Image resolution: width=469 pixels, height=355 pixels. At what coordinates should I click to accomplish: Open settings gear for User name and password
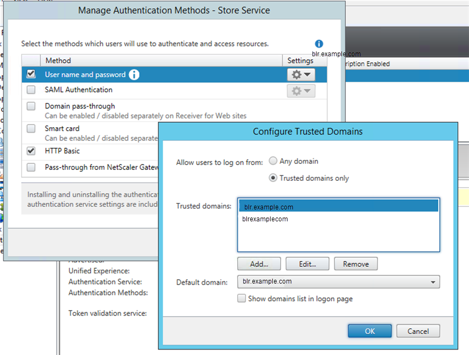(301, 75)
